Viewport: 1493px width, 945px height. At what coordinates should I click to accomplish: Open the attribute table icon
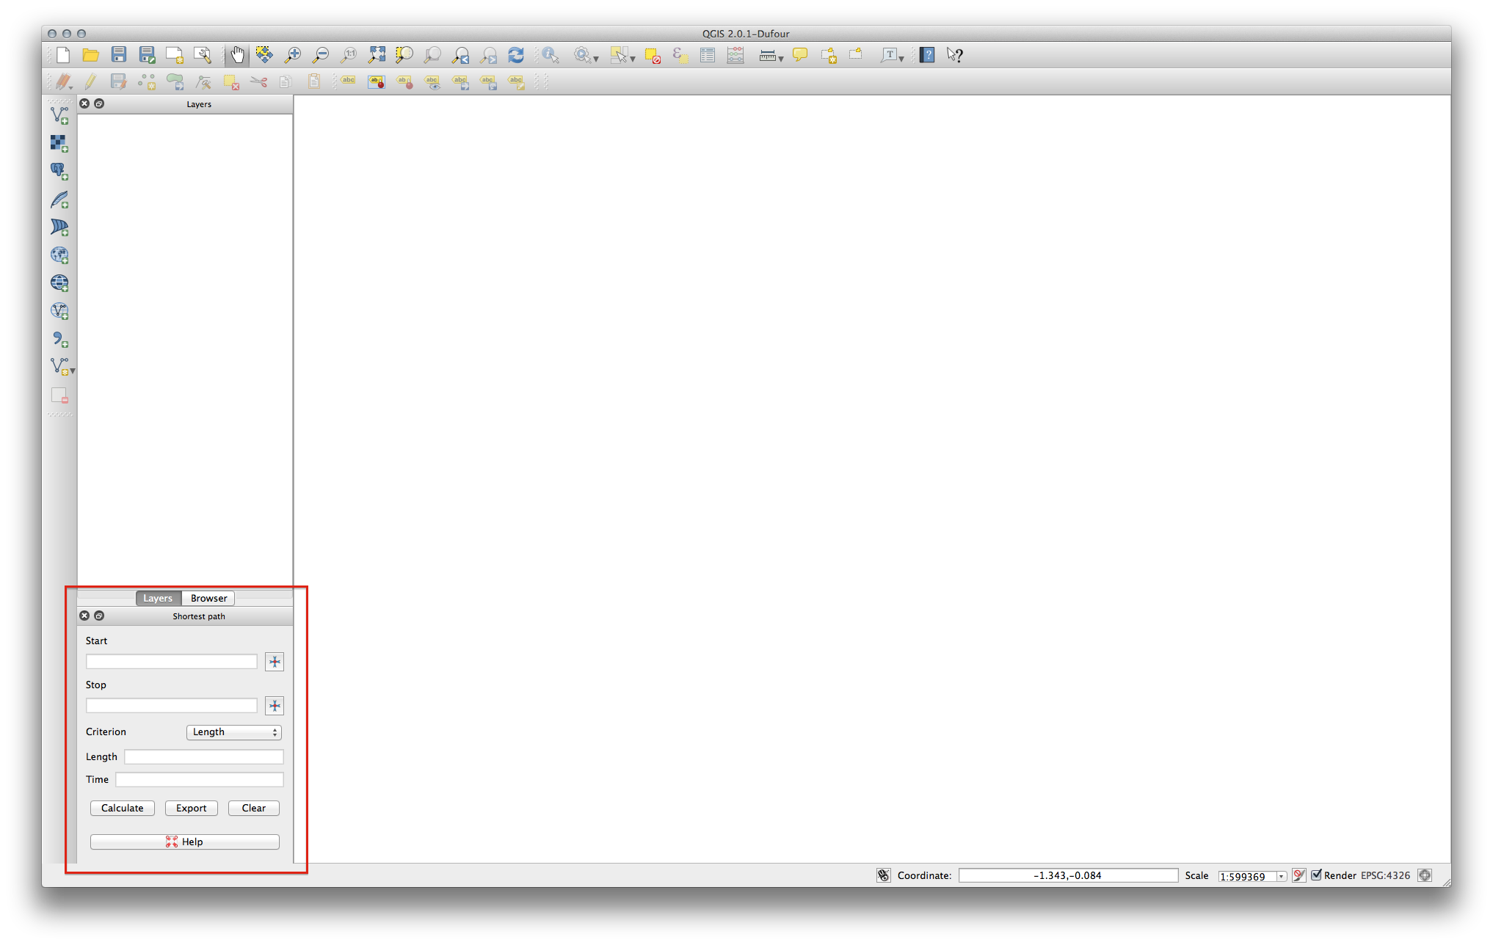708,55
